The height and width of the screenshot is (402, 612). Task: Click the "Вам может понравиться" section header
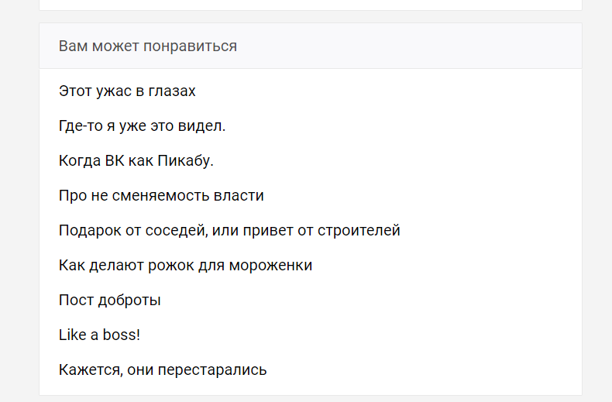148,46
